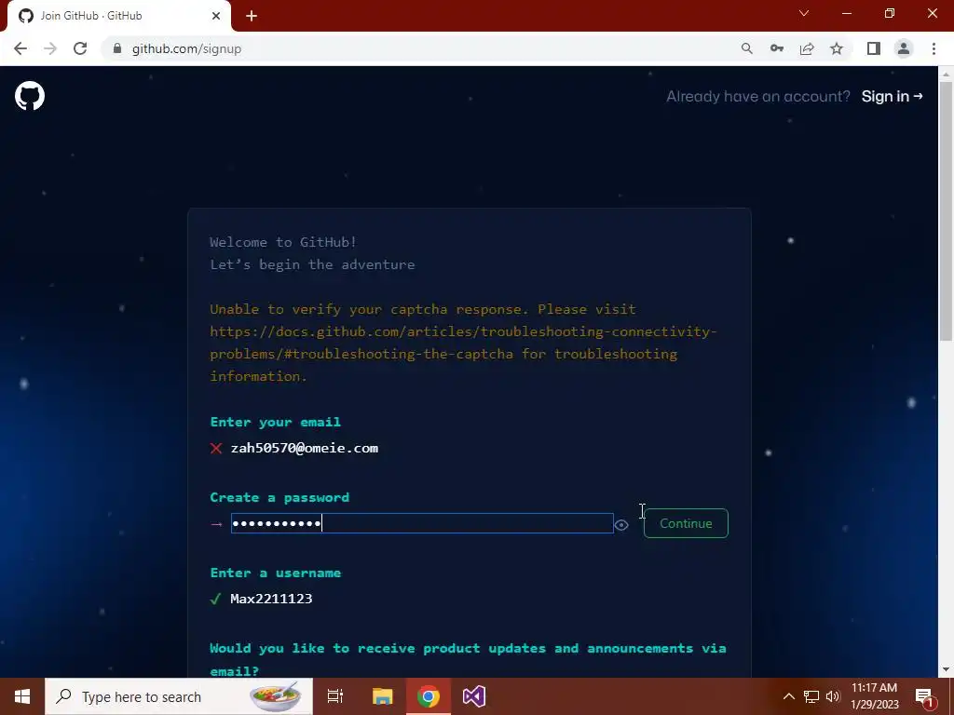The height and width of the screenshot is (715, 954).
Task: Click the username Max2211123
Action: tap(271, 599)
